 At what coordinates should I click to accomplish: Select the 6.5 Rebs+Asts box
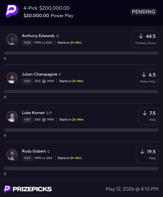(148, 78)
